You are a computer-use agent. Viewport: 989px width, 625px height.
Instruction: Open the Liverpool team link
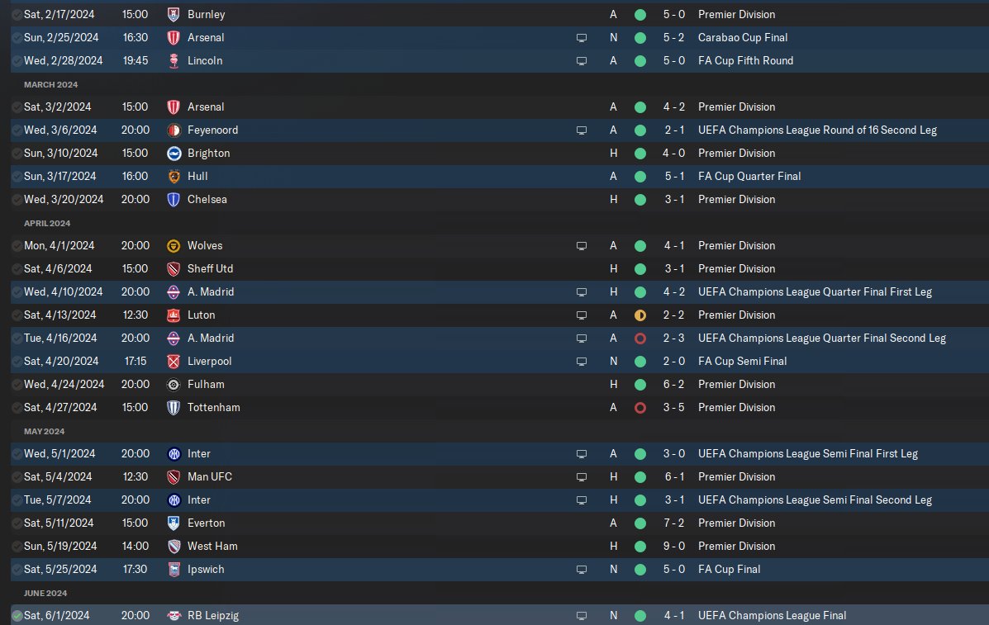[209, 361]
